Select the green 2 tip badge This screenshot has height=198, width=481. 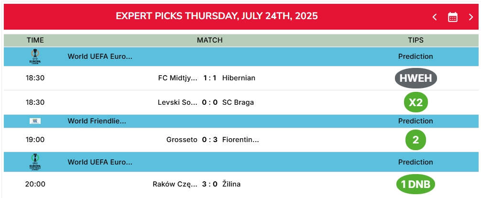pos(415,140)
